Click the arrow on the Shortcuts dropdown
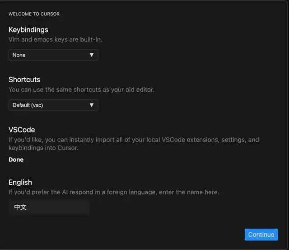The image size is (289, 250). [x=92, y=105]
